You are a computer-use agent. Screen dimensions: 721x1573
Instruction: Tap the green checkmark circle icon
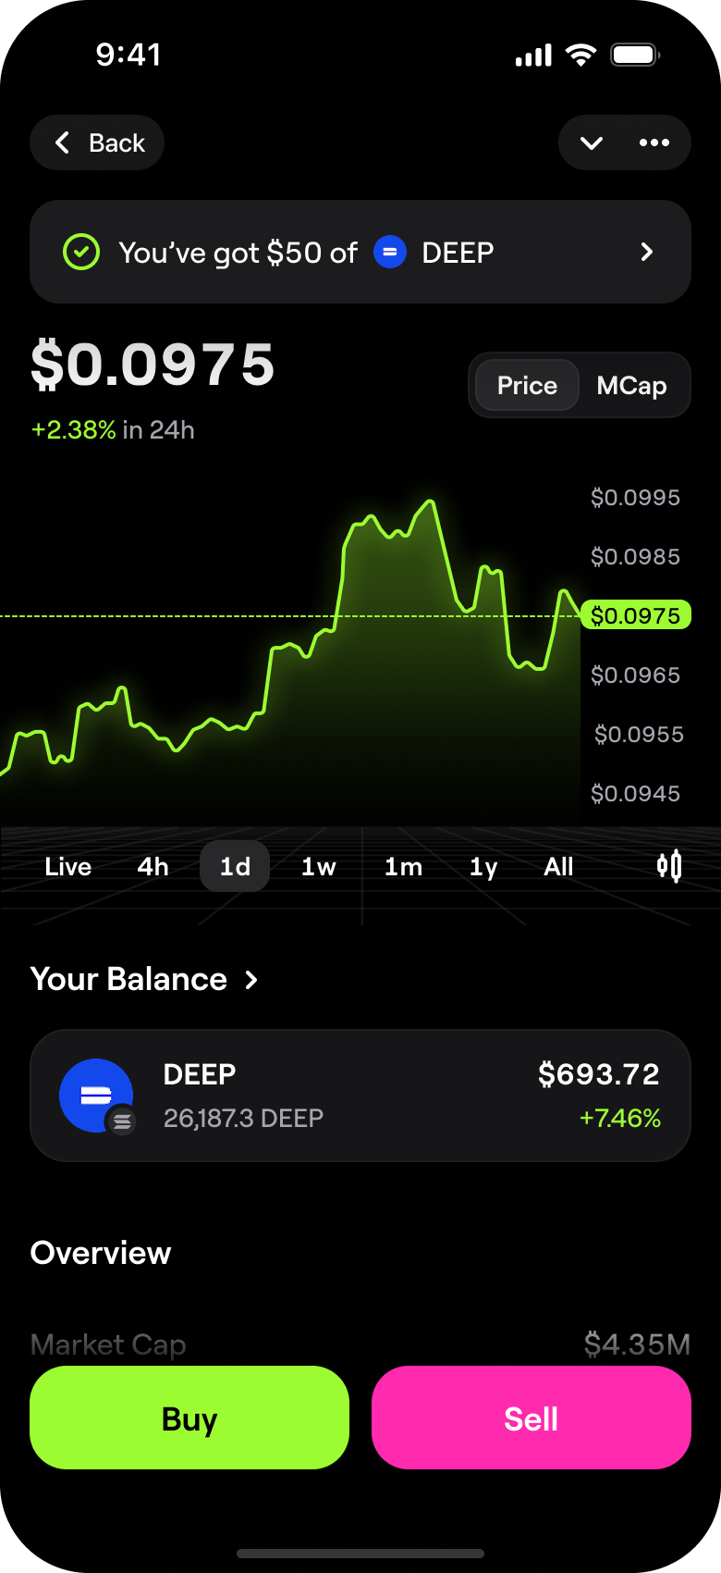81,252
